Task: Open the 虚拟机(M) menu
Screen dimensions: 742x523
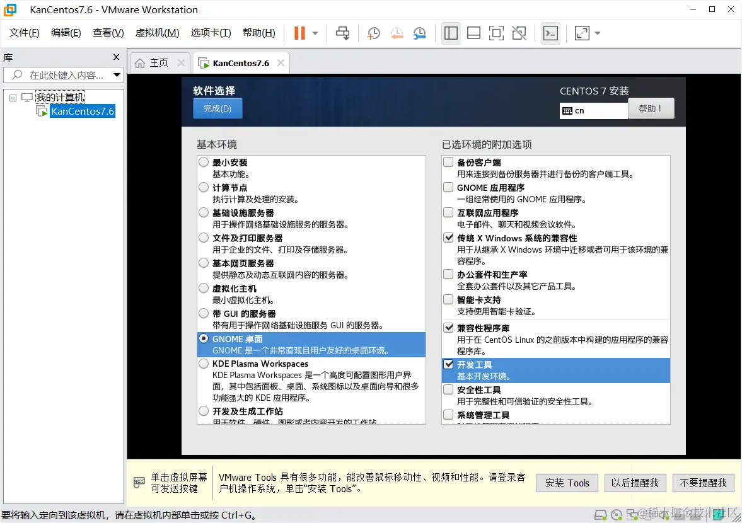Action: [156, 33]
